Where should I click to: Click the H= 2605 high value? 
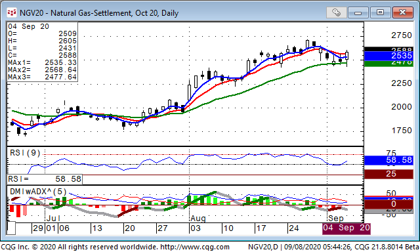click(42, 41)
